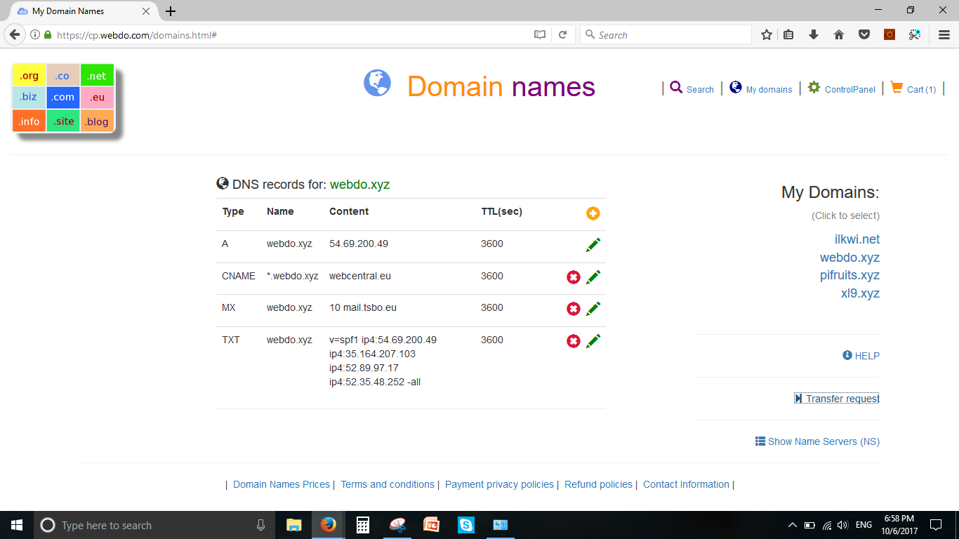
Task: Click the .com tile in logo
Action: click(x=63, y=98)
